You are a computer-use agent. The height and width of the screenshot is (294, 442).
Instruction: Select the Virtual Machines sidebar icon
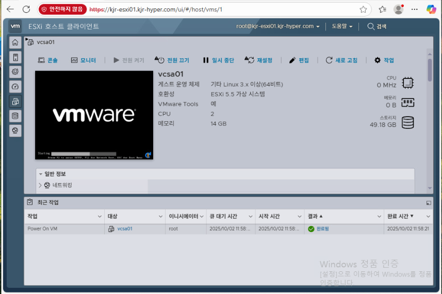(x=15, y=101)
